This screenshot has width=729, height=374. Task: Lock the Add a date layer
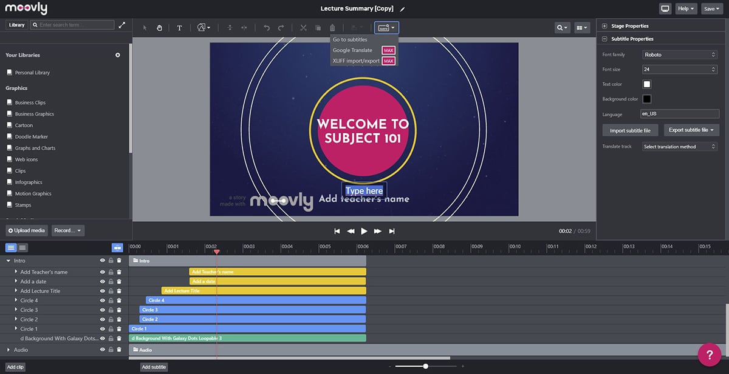(111, 282)
